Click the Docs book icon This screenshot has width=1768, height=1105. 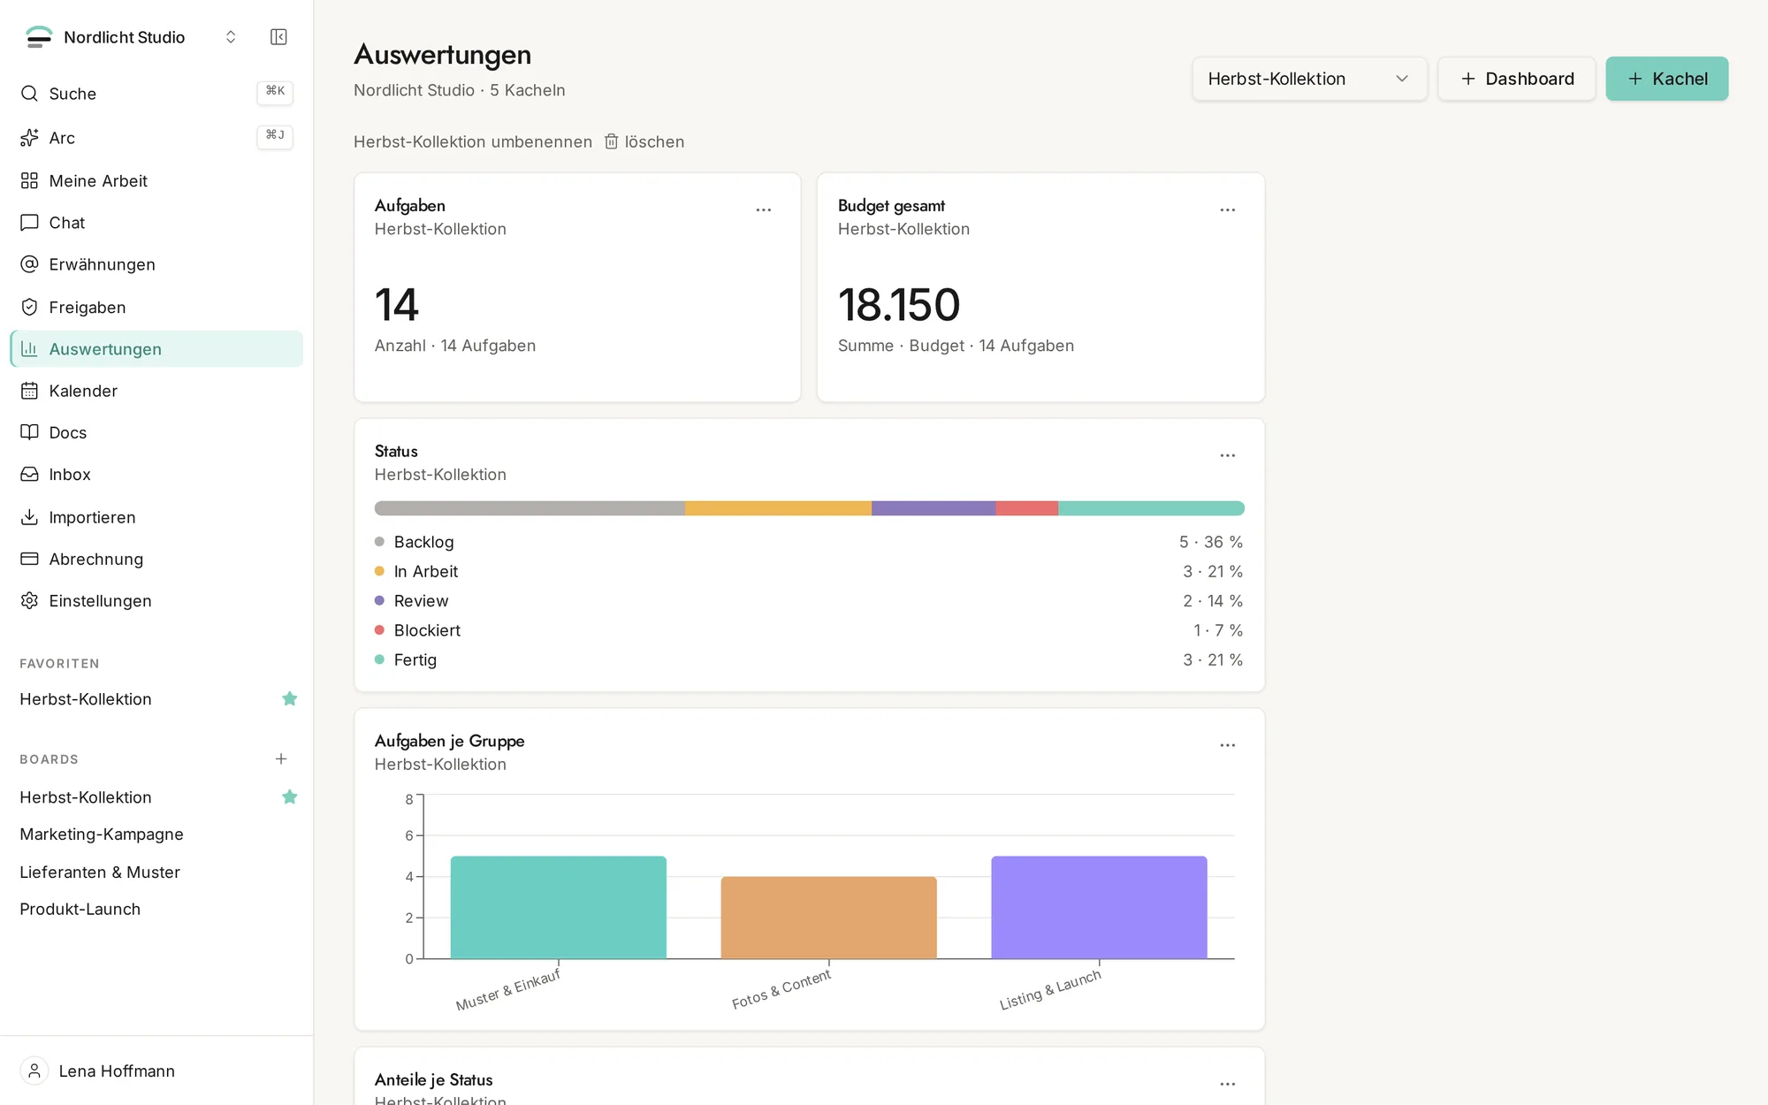[29, 432]
